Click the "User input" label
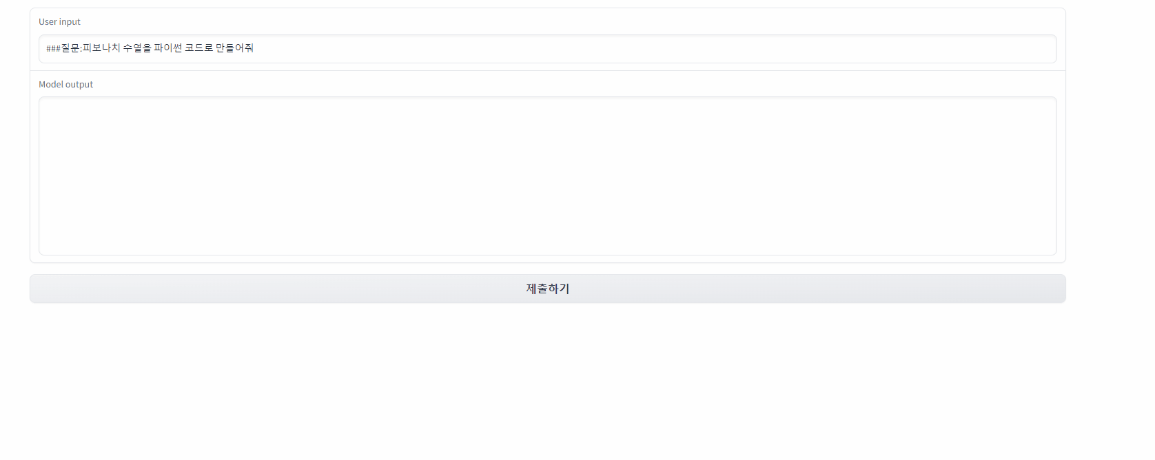Image resolution: width=1155 pixels, height=460 pixels. [x=59, y=22]
